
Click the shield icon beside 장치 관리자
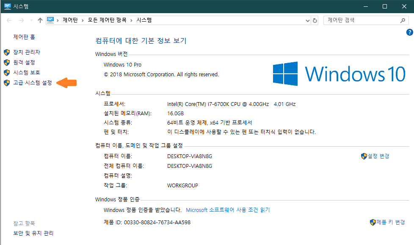pyautogui.click(x=7, y=52)
